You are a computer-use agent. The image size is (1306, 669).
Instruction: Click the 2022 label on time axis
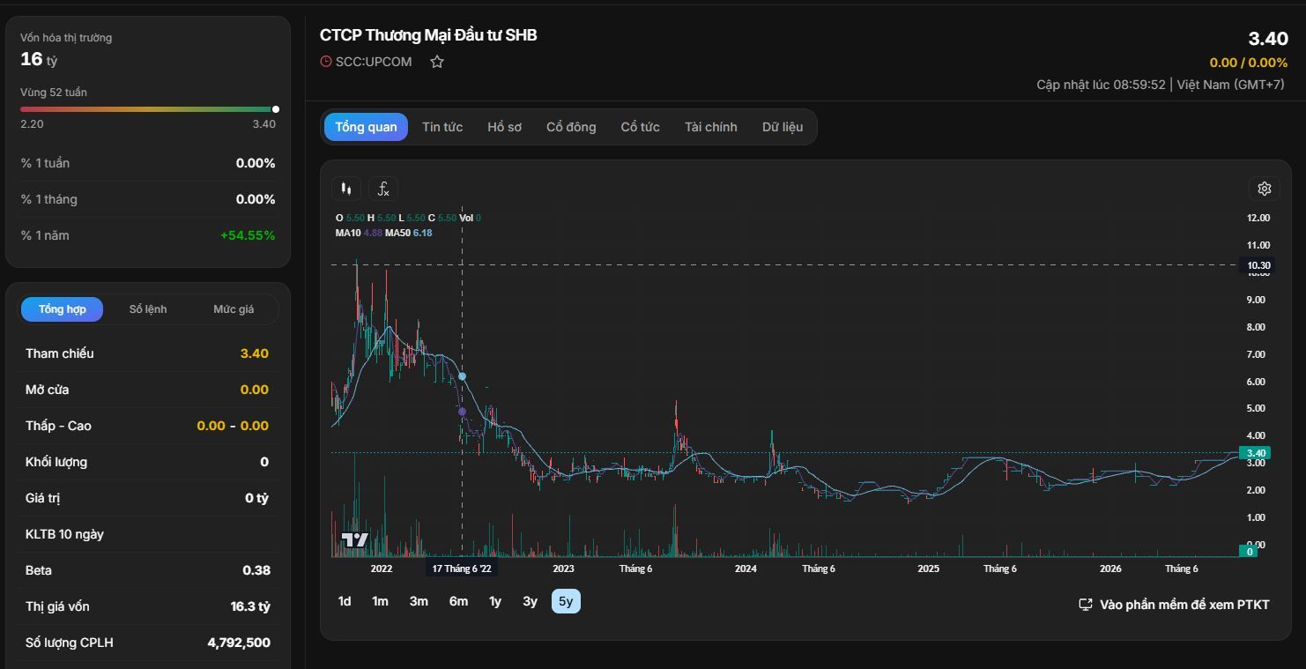click(382, 569)
